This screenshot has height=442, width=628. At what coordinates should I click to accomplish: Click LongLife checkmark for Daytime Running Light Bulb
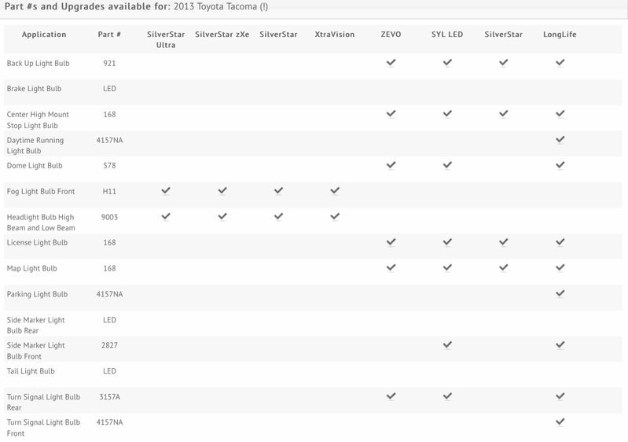coord(560,139)
